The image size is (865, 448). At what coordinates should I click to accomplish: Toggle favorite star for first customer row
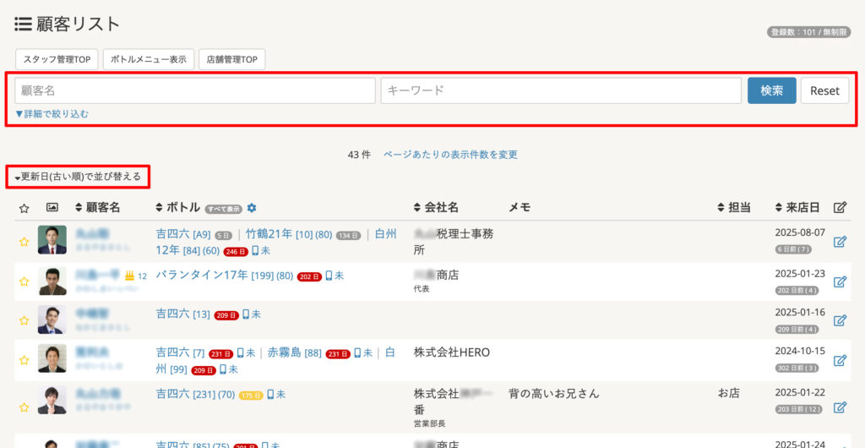pos(24,242)
